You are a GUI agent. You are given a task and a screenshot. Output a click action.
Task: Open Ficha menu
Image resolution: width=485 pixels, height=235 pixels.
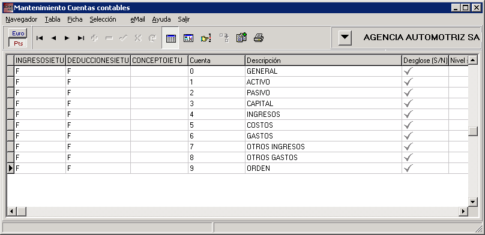[x=75, y=19]
